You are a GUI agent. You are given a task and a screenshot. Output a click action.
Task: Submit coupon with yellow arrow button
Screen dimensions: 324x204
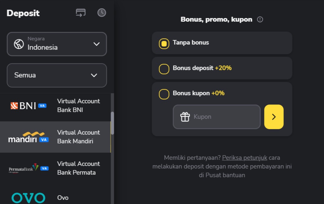(274, 117)
